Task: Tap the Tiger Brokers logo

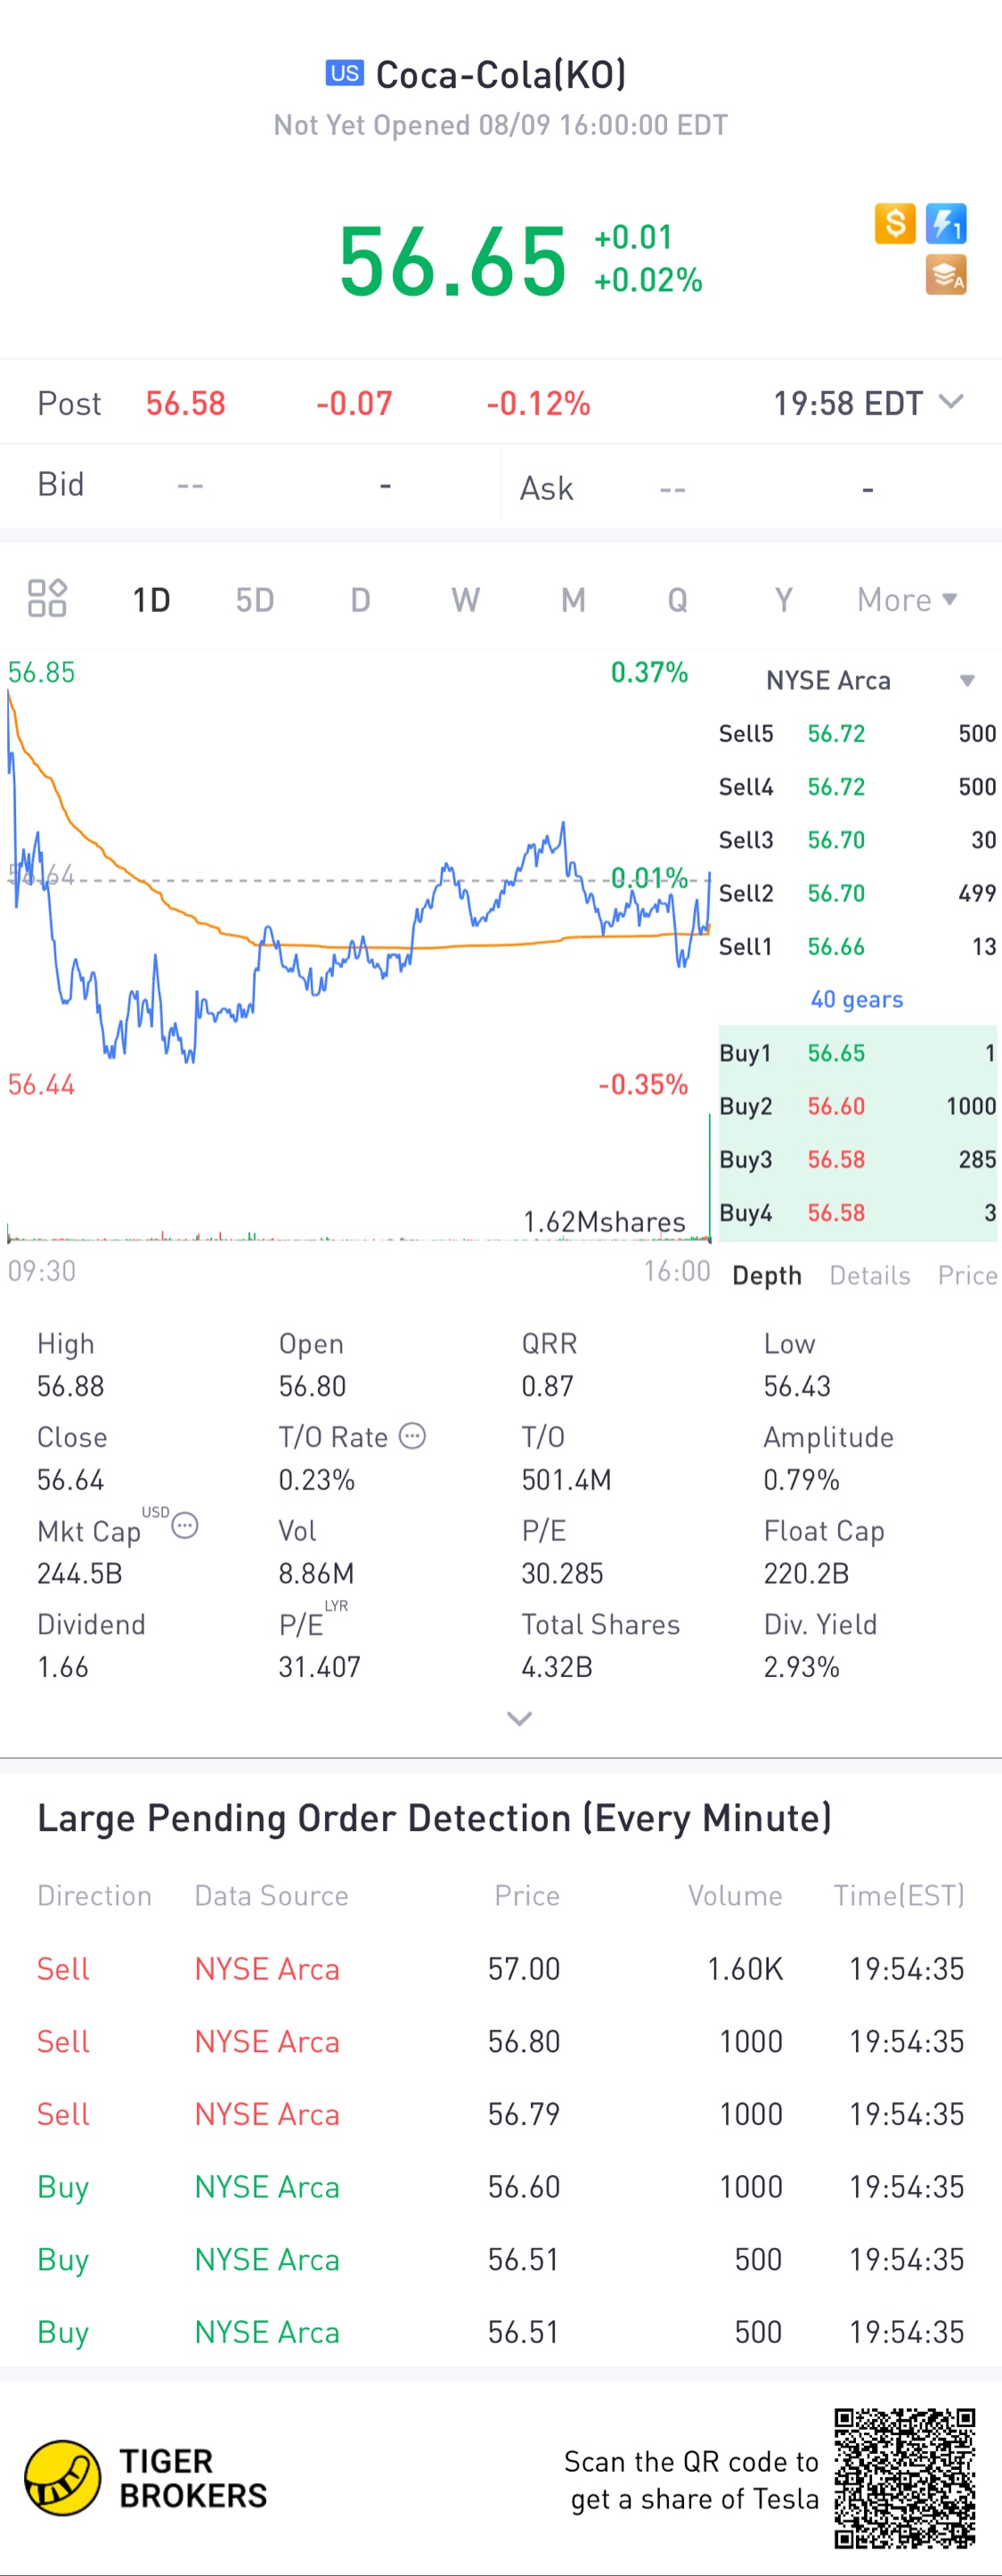Action: (x=63, y=2477)
